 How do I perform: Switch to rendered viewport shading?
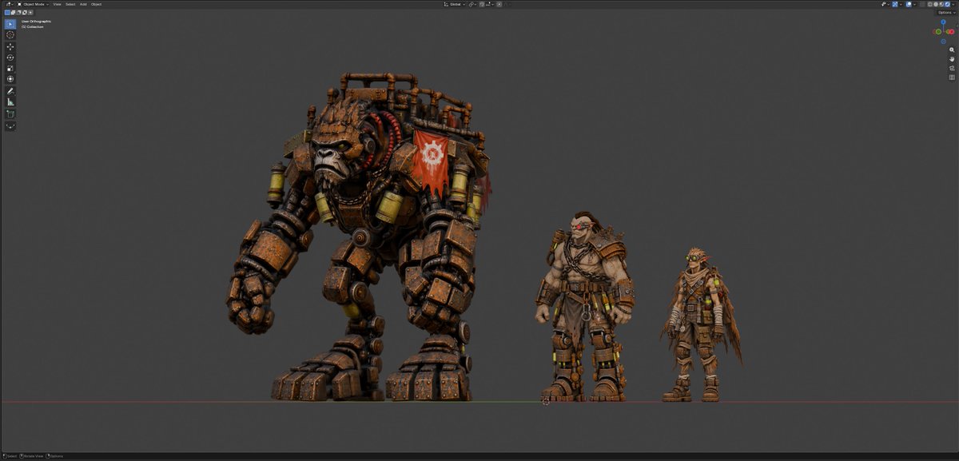click(x=947, y=5)
